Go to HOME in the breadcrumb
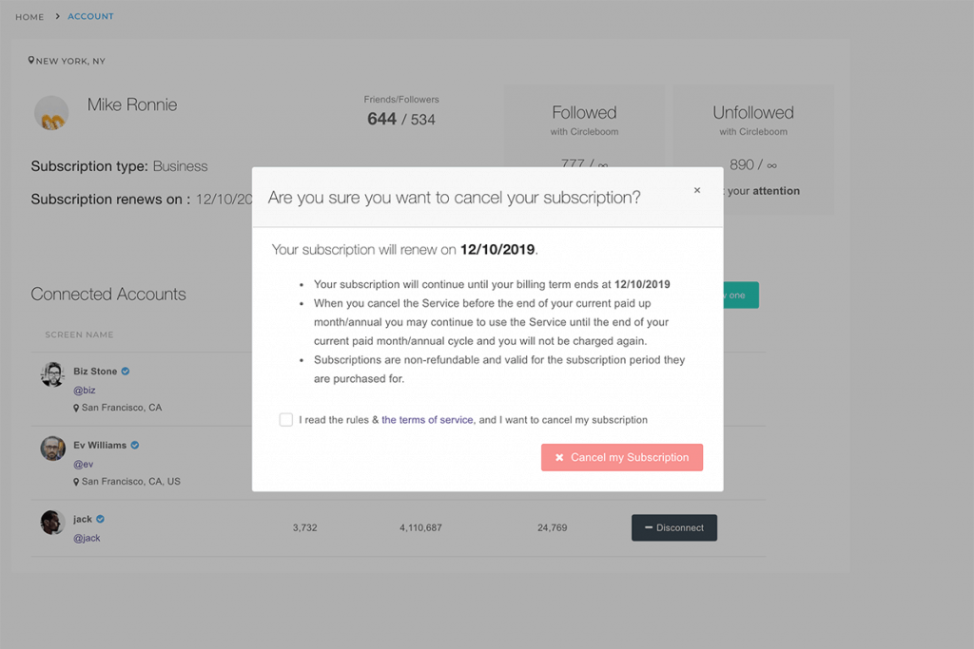This screenshot has width=974, height=649. (29, 17)
